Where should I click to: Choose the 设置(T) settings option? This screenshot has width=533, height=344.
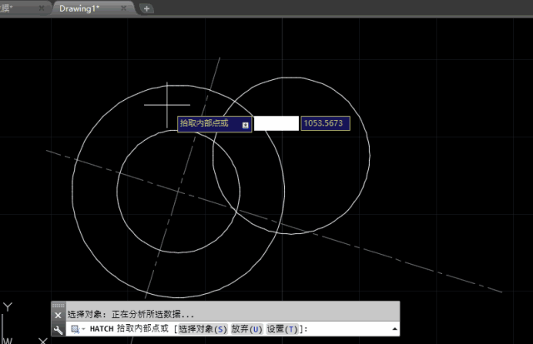285,329
